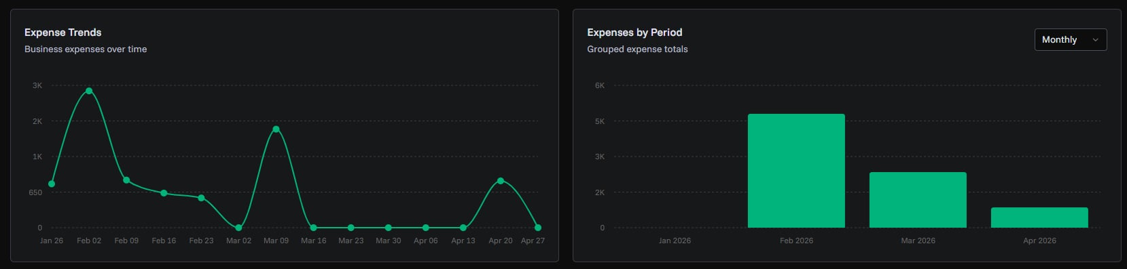Click the Mar 09 x-axis label
1127x269 pixels.
point(276,241)
